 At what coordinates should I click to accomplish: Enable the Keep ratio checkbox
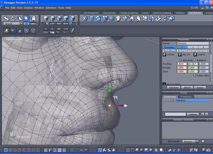pos(194,75)
